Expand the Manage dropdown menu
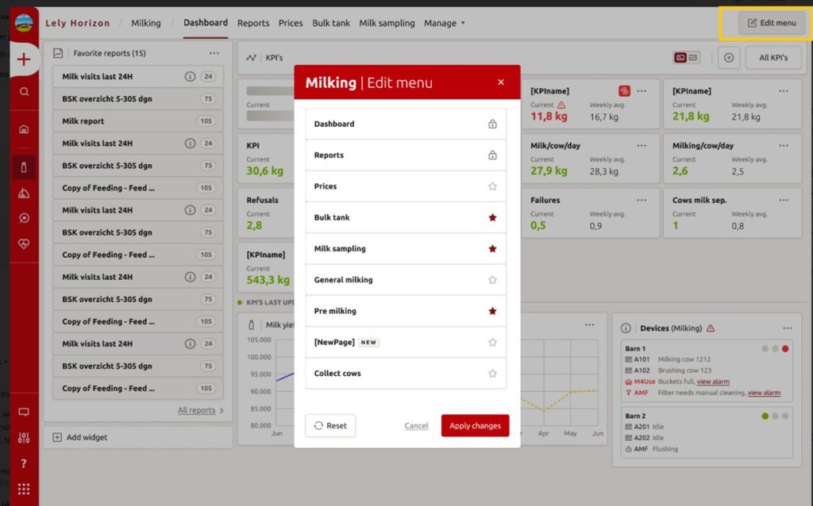This screenshot has width=813, height=506. click(x=445, y=23)
